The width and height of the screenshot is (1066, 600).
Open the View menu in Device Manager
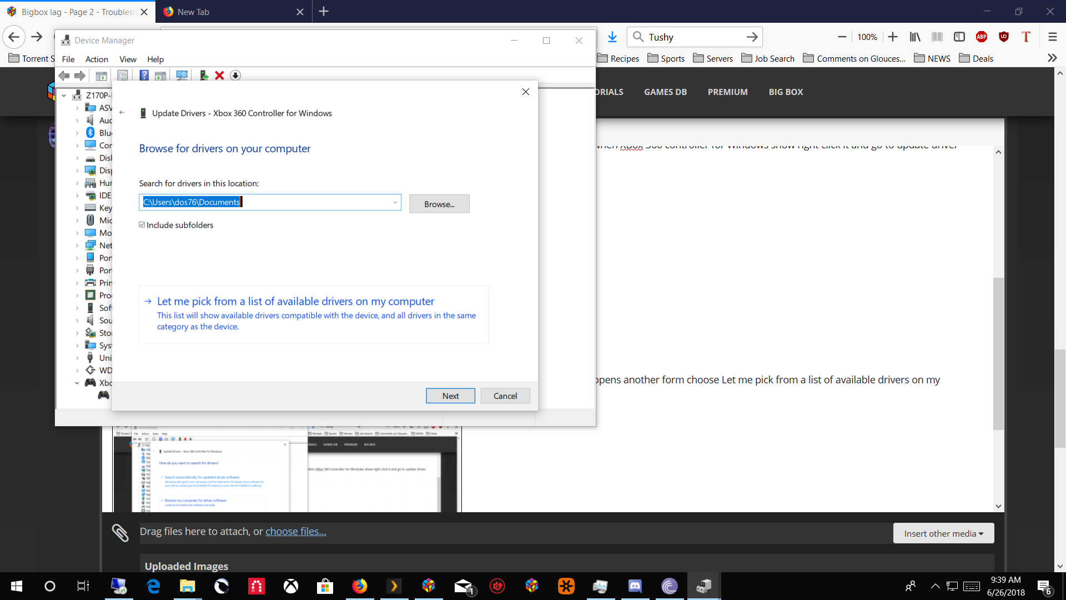[x=127, y=59]
